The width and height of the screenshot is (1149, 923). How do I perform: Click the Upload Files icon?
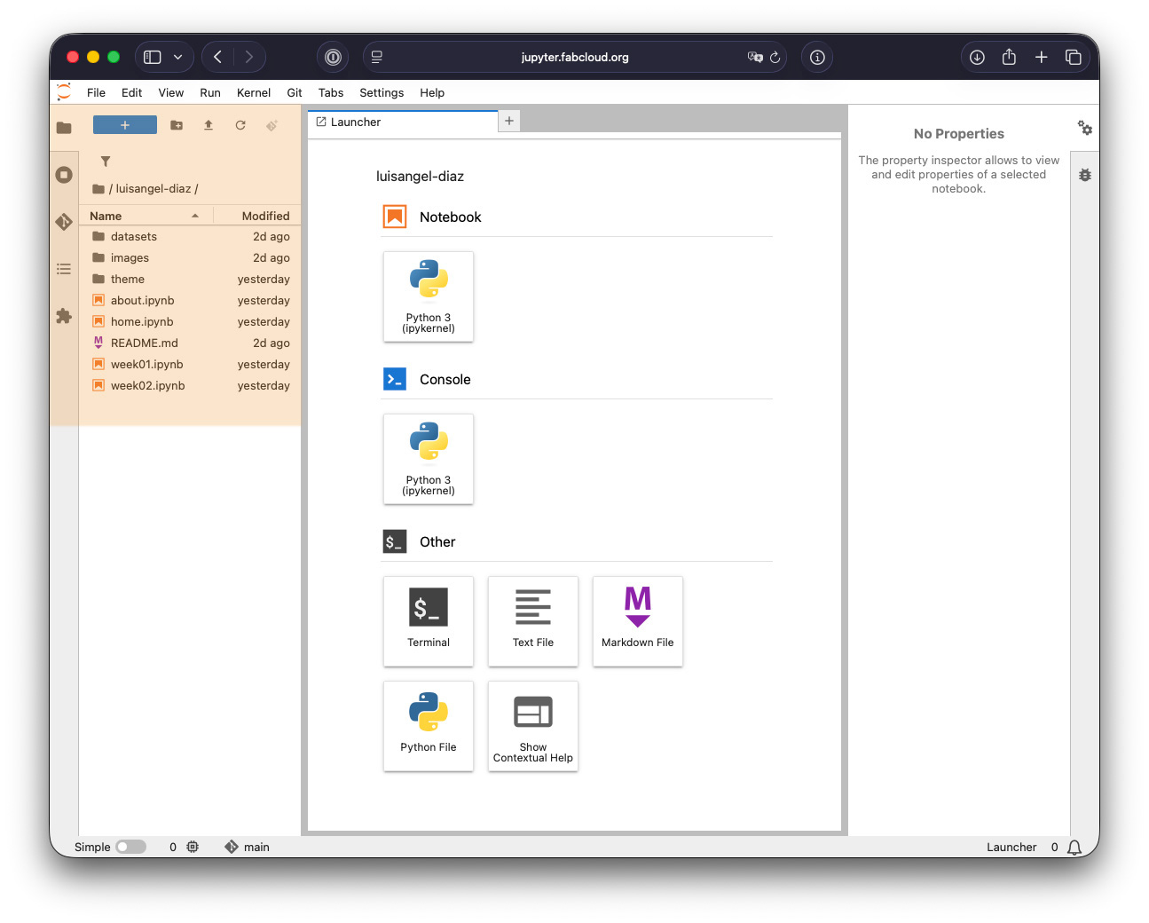click(x=209, y=125)
